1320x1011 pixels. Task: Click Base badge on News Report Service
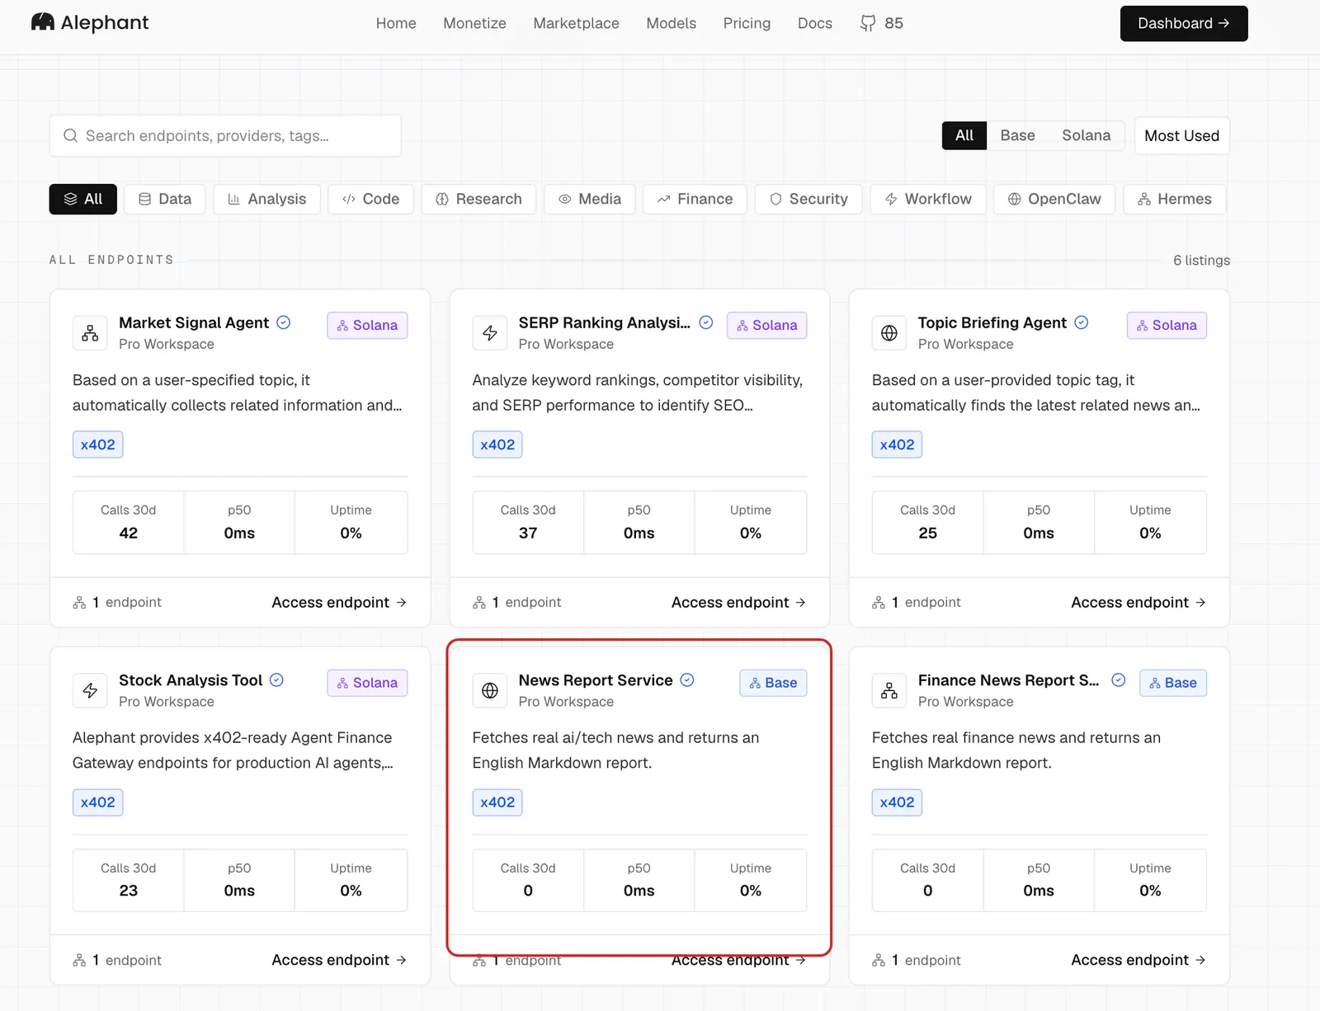(773, 683)
